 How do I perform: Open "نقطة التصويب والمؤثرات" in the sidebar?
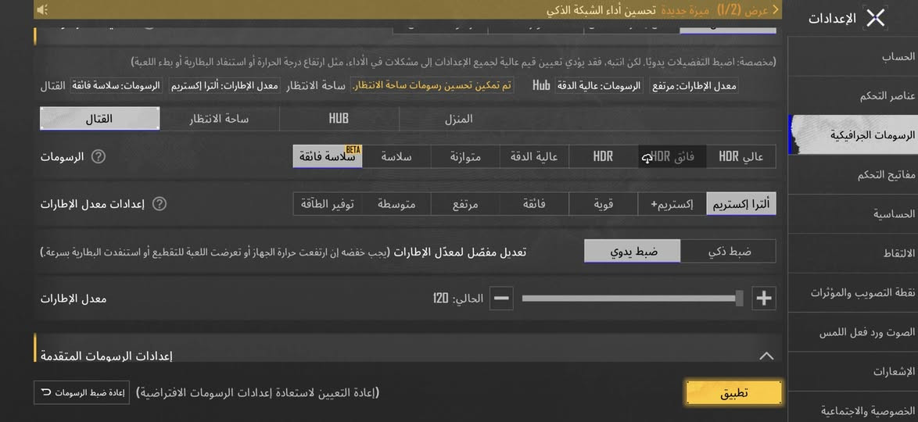(852, 292)
